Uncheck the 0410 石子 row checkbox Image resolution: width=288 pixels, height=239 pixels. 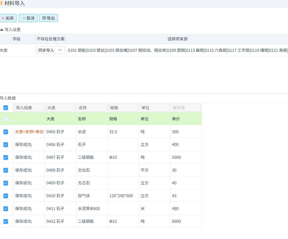6,196
